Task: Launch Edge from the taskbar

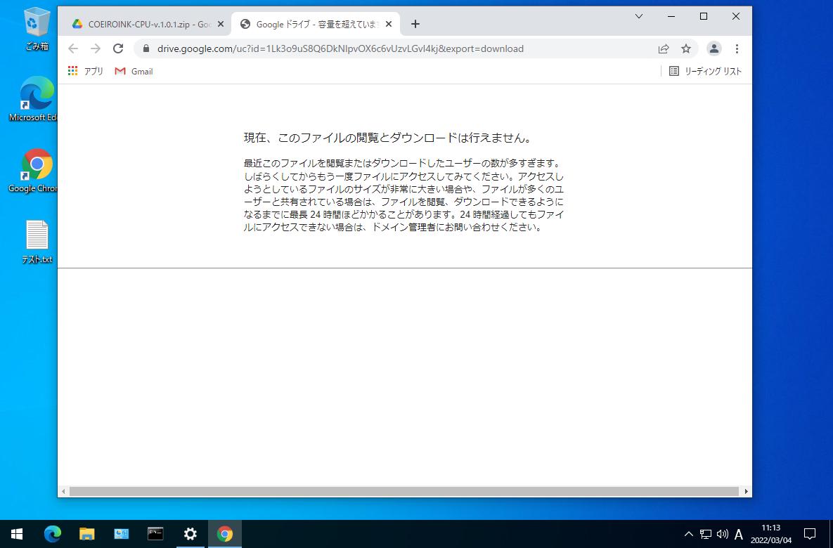Action: pyautogui.click(x=53, y=534)
